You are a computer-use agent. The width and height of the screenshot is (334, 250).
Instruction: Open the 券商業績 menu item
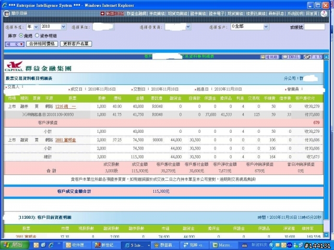tap(157, 14)
